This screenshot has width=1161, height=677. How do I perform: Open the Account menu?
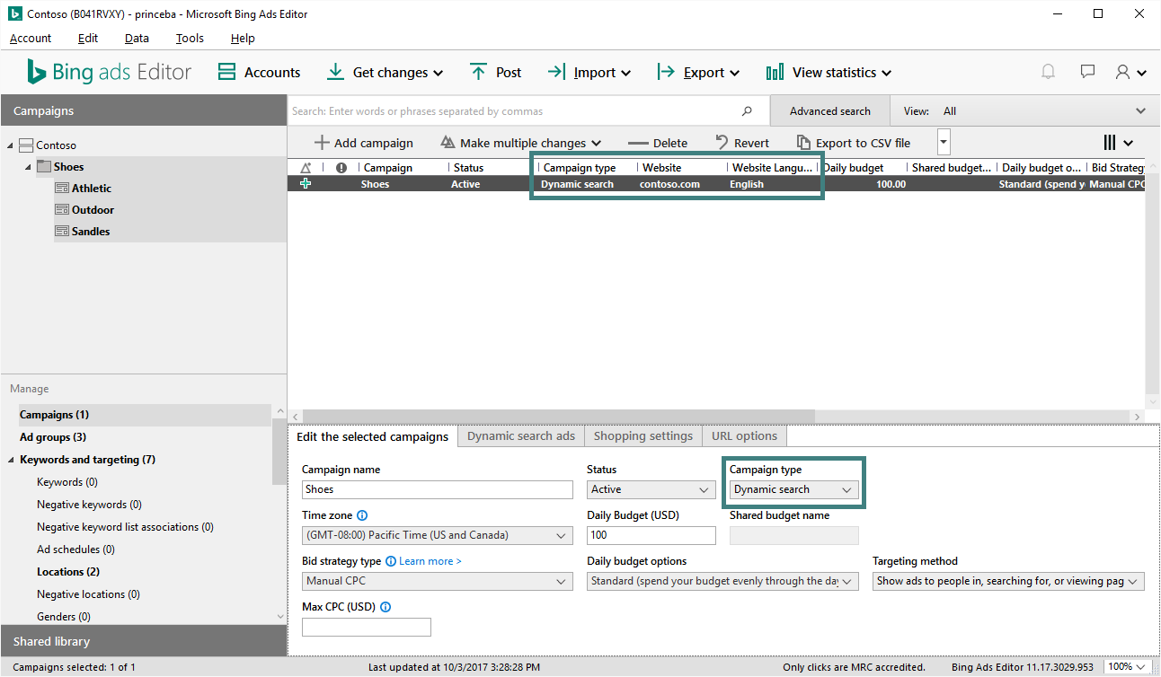tap(31, 39)
